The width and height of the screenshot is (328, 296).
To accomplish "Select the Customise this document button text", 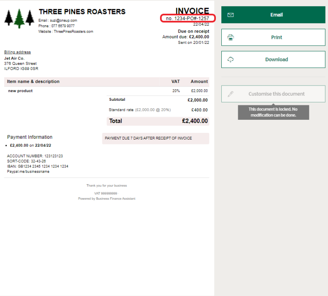I will pyautogui.click(x=276, y=94).
